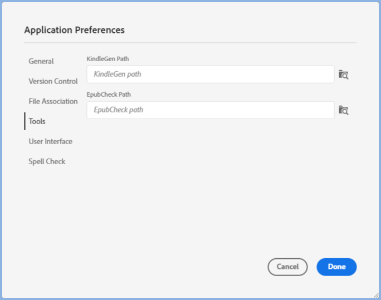Browse for the KindleGen path folder

(x=343, y=75)
